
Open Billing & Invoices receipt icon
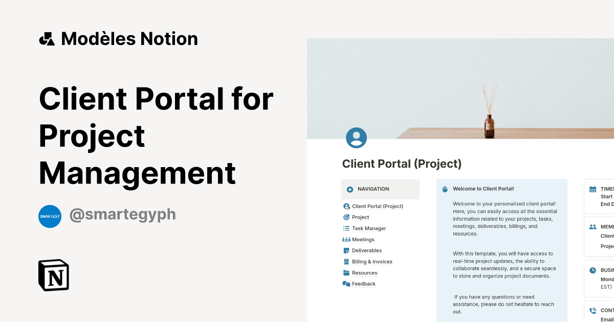[347, 261]
